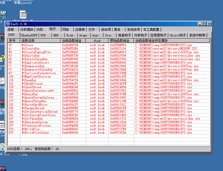Viewport: 223px width, 171px height.
Task: Select the NtCreateKey row
Action: pos(109,49)
